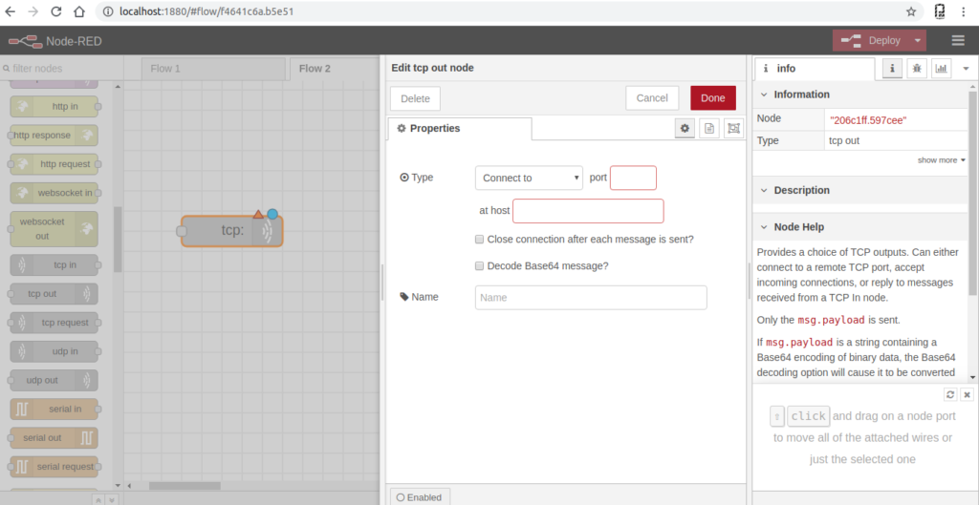The height and width of the screenshot is (505, 979).
Task: Open the info sidebar icon button
Action: (x=892, y=69)
